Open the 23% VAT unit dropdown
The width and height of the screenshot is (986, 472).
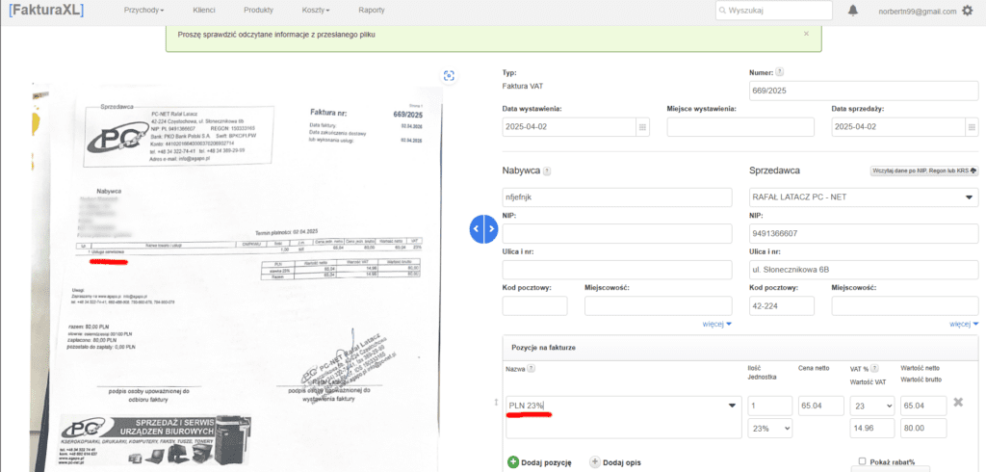(768, 428)
